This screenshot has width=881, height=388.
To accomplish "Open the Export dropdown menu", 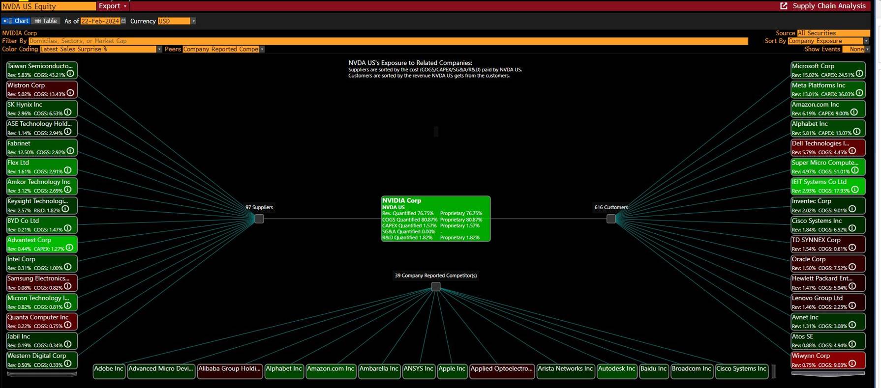I will click(113, 6).
